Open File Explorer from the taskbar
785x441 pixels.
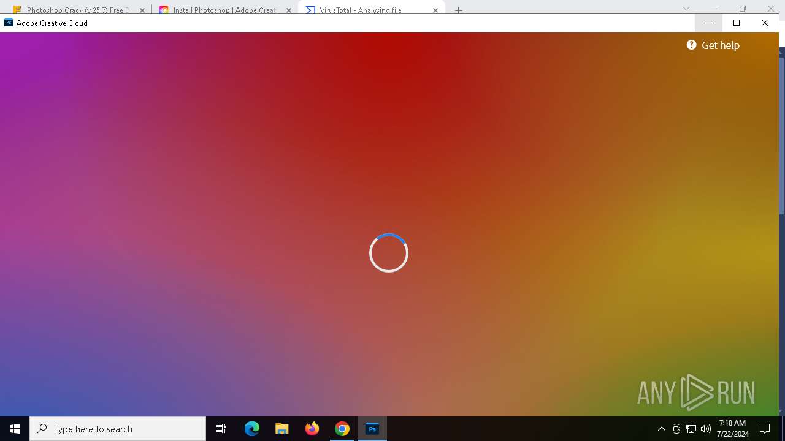[x=282, y=429]
